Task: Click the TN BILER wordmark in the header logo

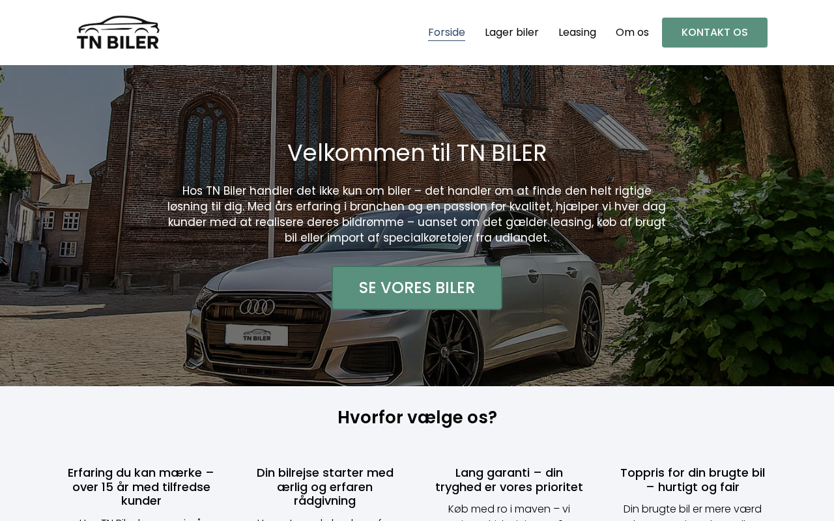Action: click(118, 42)
